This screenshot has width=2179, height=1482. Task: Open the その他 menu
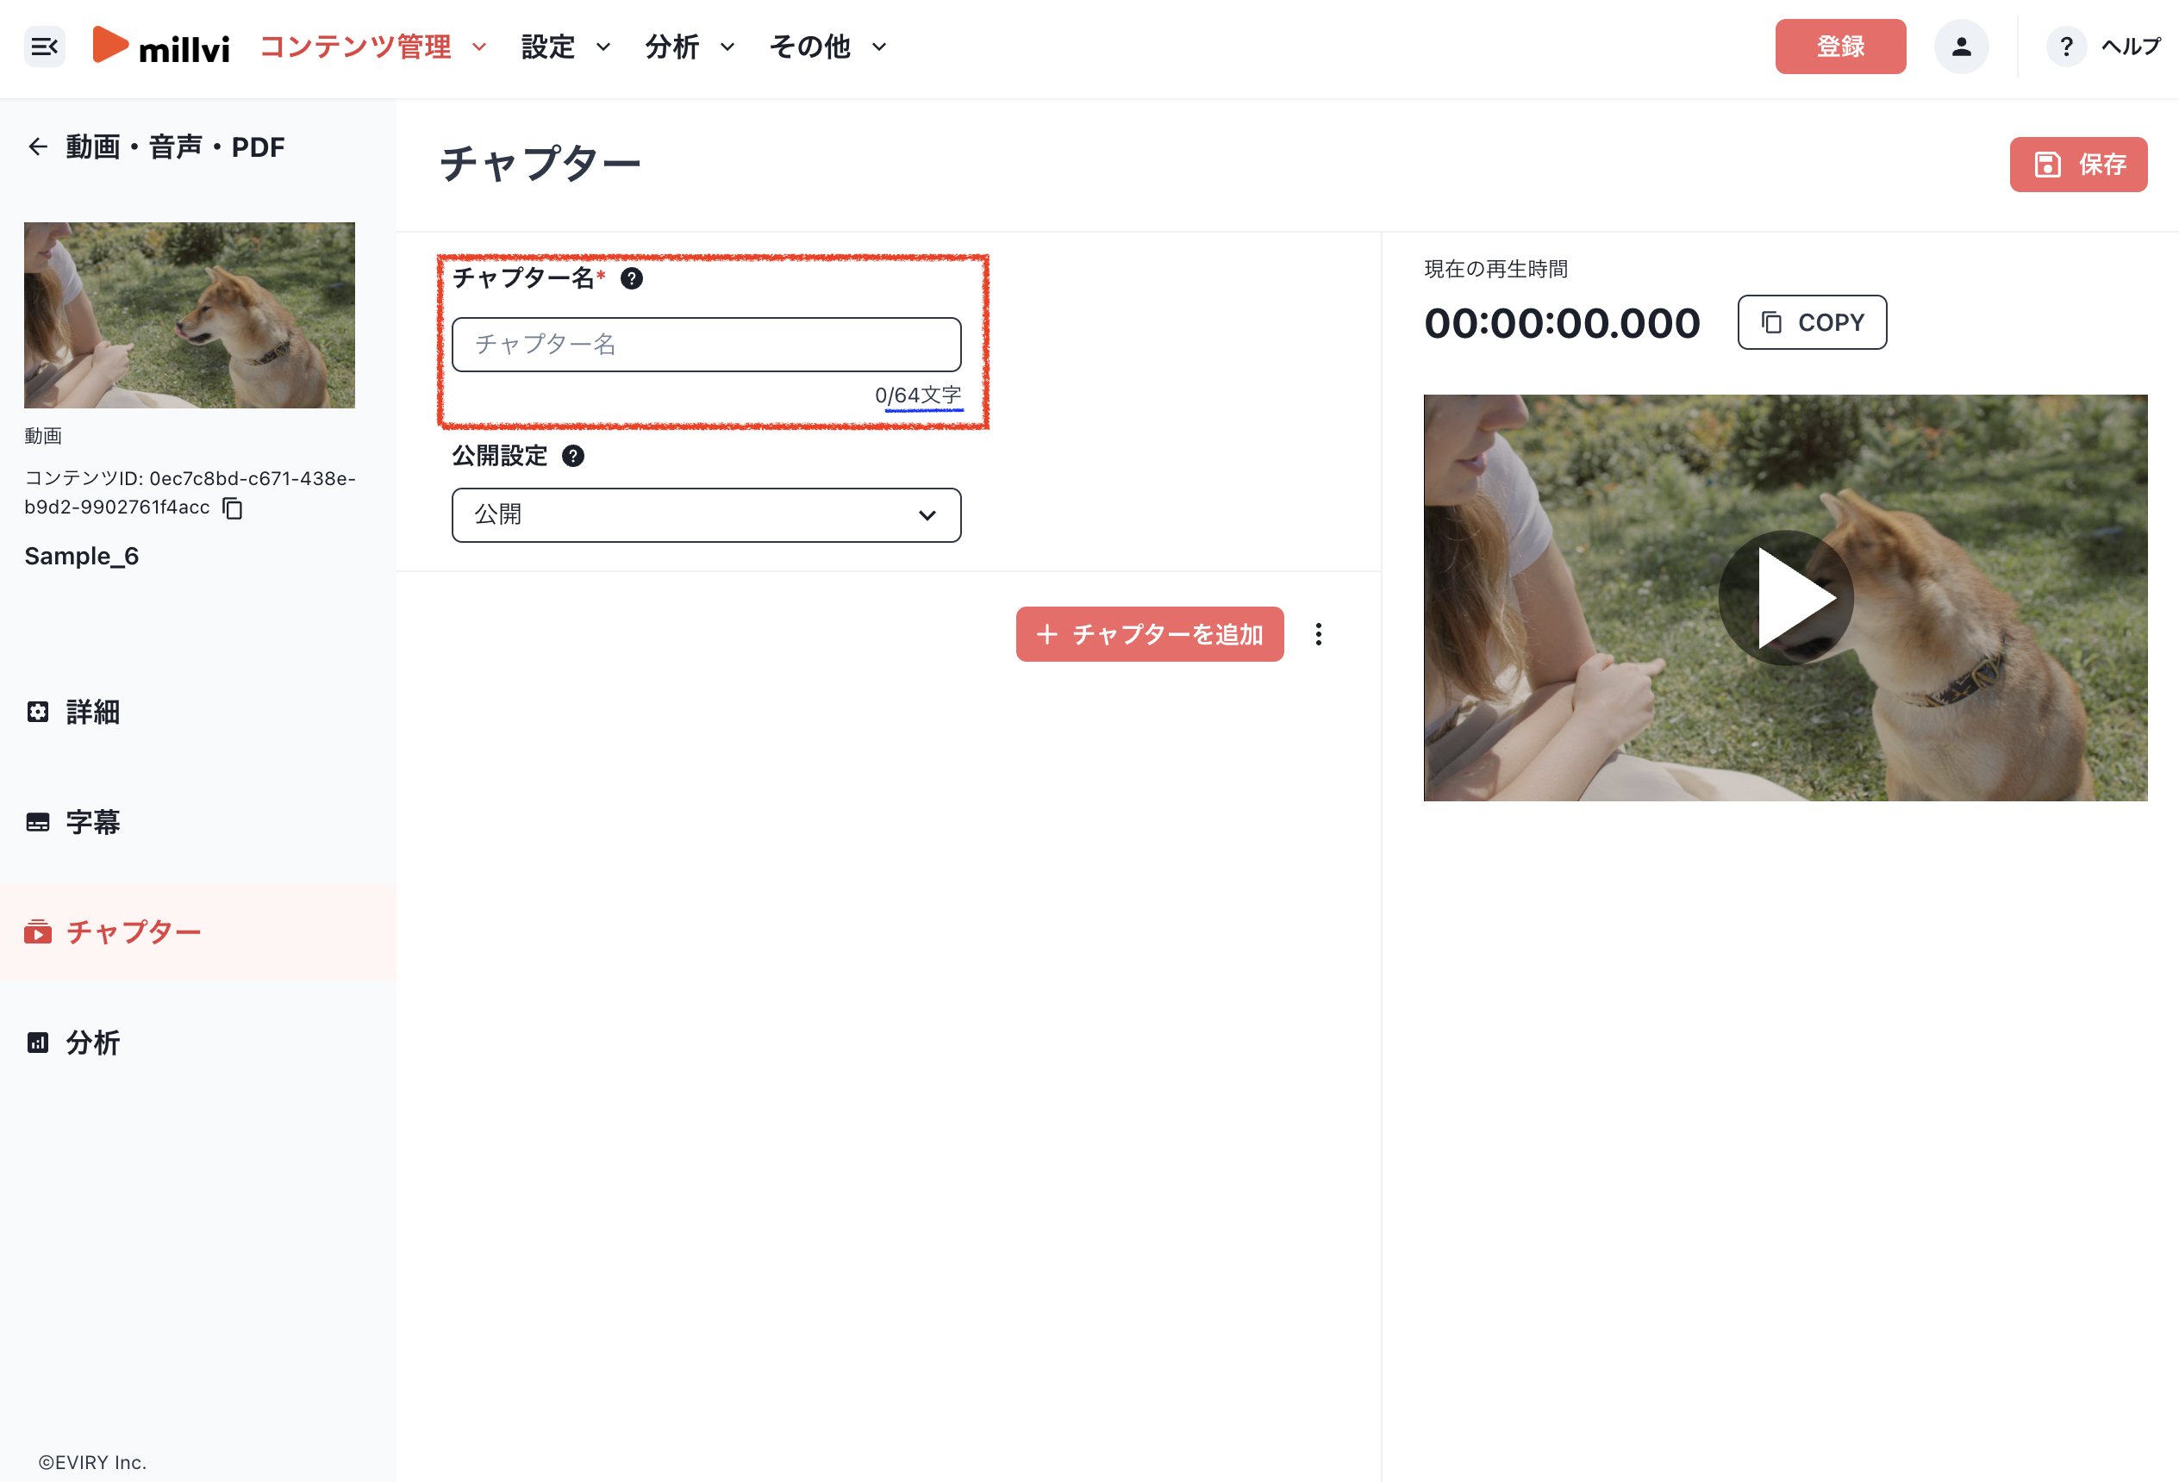[828, 46]
